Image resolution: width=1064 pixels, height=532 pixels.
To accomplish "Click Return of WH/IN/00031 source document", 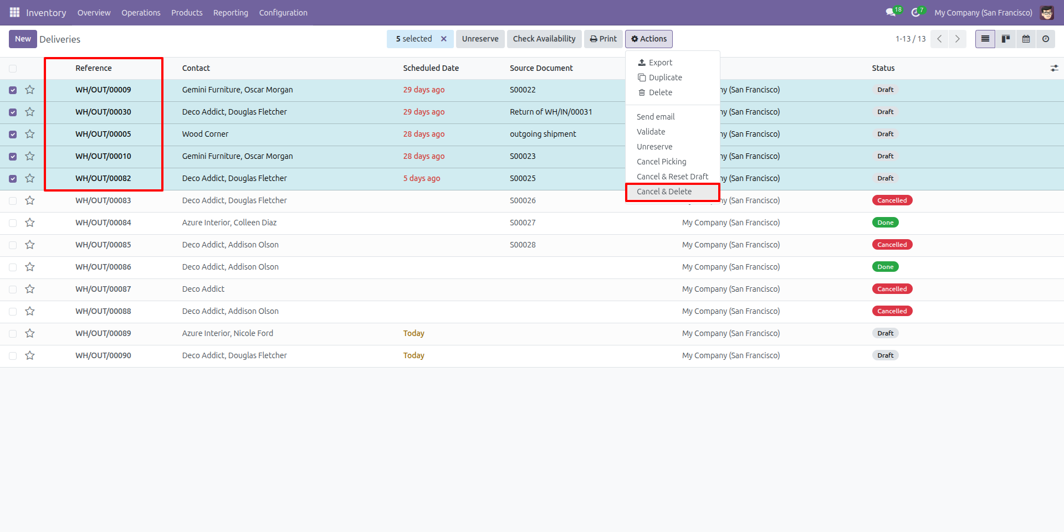I will pos(551,112).
